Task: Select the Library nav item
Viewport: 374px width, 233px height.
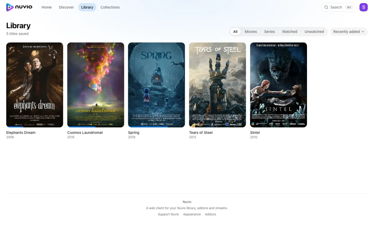Action: [87, 7]
